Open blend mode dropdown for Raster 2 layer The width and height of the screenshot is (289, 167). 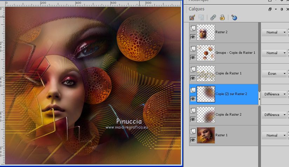pos(284,32)
